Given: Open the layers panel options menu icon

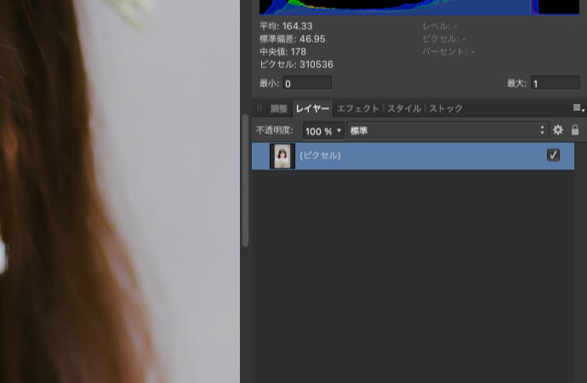Looking at the screenshot, I should [578, 108].
